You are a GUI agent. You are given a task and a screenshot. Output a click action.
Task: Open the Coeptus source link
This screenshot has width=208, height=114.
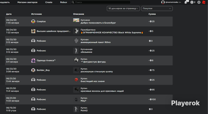41,22
